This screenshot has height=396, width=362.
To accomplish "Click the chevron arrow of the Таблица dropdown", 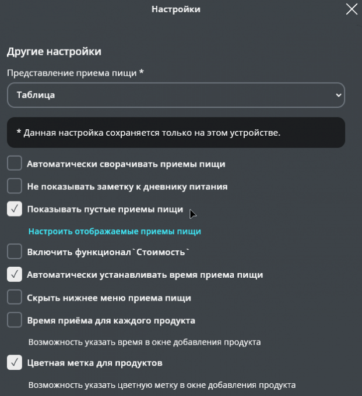I will (339, 95).
